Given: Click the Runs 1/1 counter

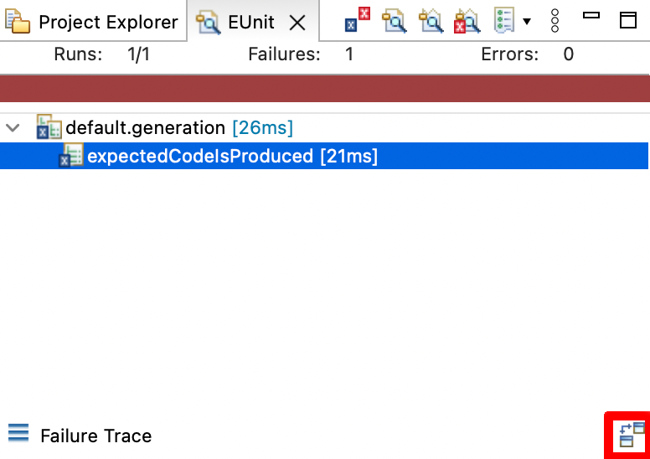Looking at the screenshot, I should 102,54.
